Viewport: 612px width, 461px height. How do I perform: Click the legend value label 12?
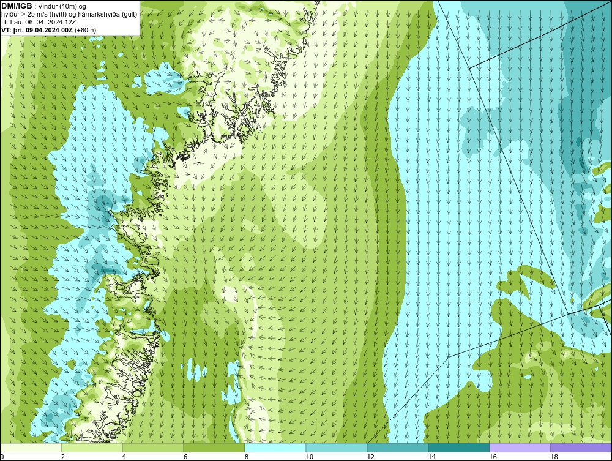click(370, 457)
